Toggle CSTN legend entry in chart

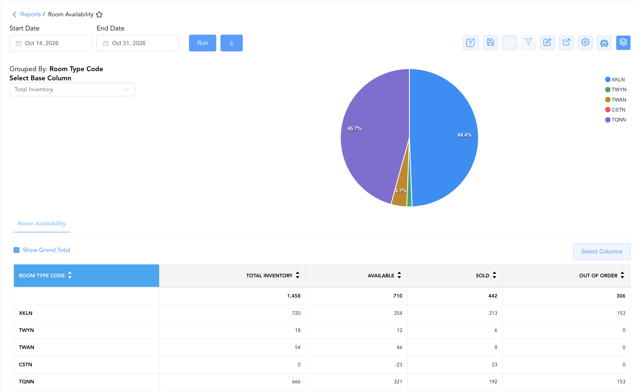615,110
